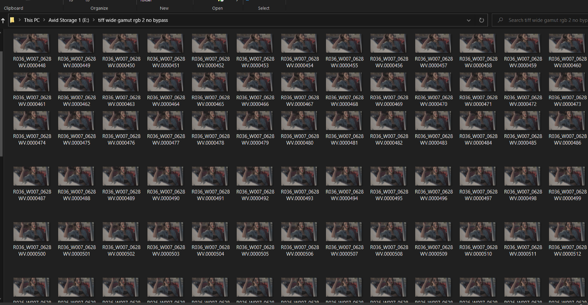Screen dimensions: 588x305
Task: Expand chevron before This PC breadcrumb
Action: click(19, 20)
